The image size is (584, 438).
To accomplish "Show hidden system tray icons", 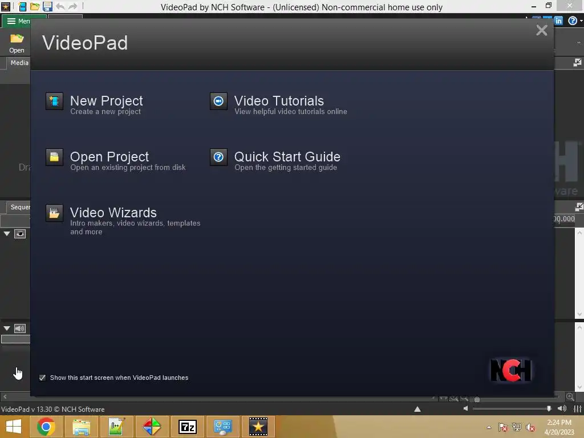I will [x=489, y=427].
